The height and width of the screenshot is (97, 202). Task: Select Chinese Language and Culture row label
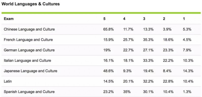pyautogui.click(x=29, y=29)
